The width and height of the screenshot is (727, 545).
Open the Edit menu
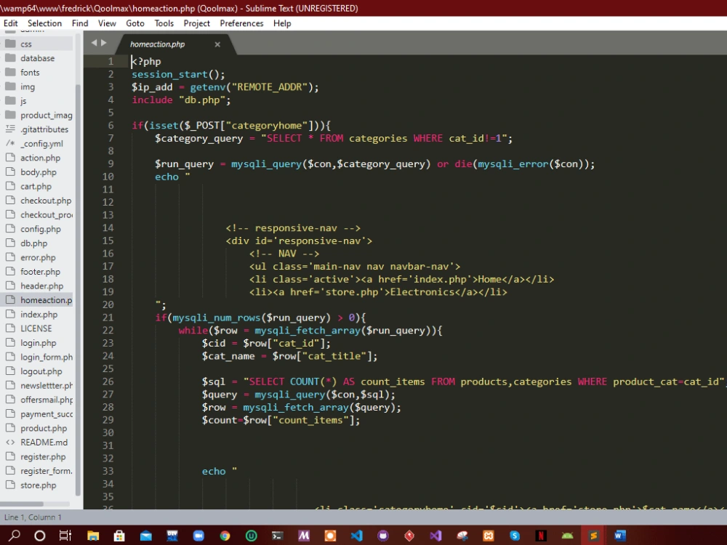[x=10, y=23]
